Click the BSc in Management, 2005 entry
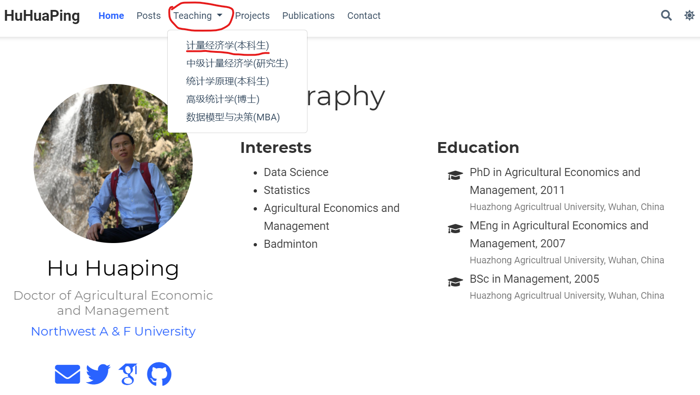The width and height of the screenshot is (700, 395). tap(534, 279)
